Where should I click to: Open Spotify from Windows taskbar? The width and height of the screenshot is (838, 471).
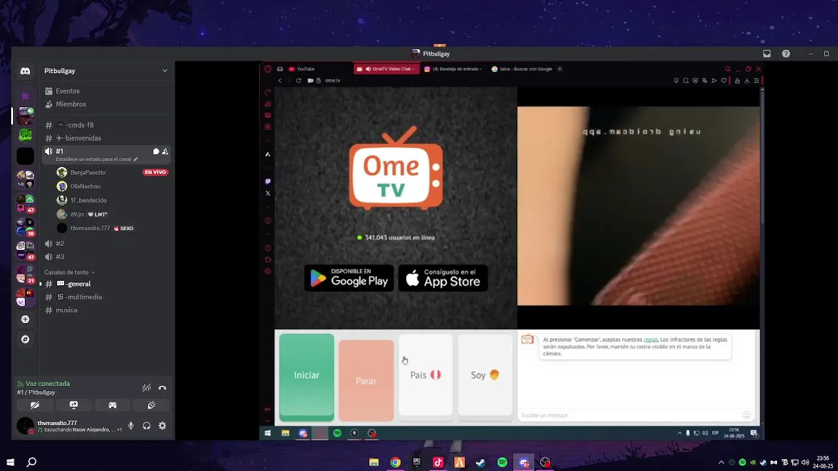click(x=502, y=462)
